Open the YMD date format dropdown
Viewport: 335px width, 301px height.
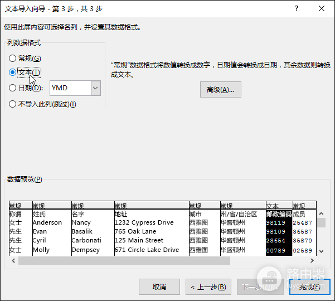click(95, 88)
